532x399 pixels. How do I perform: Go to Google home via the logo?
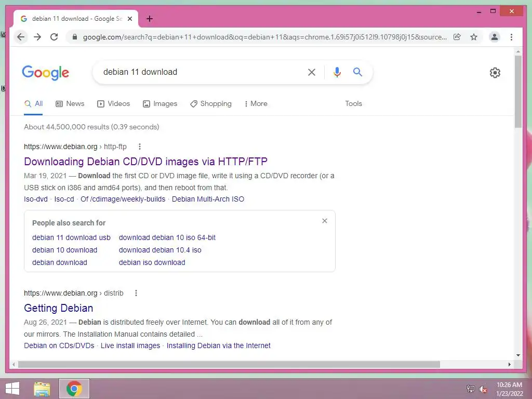click(x=46, y=73)
